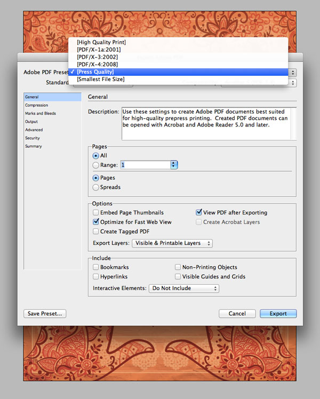Toggle the Create Acrobat Layers checkbox
320x399 pixels.
point(198,222)
